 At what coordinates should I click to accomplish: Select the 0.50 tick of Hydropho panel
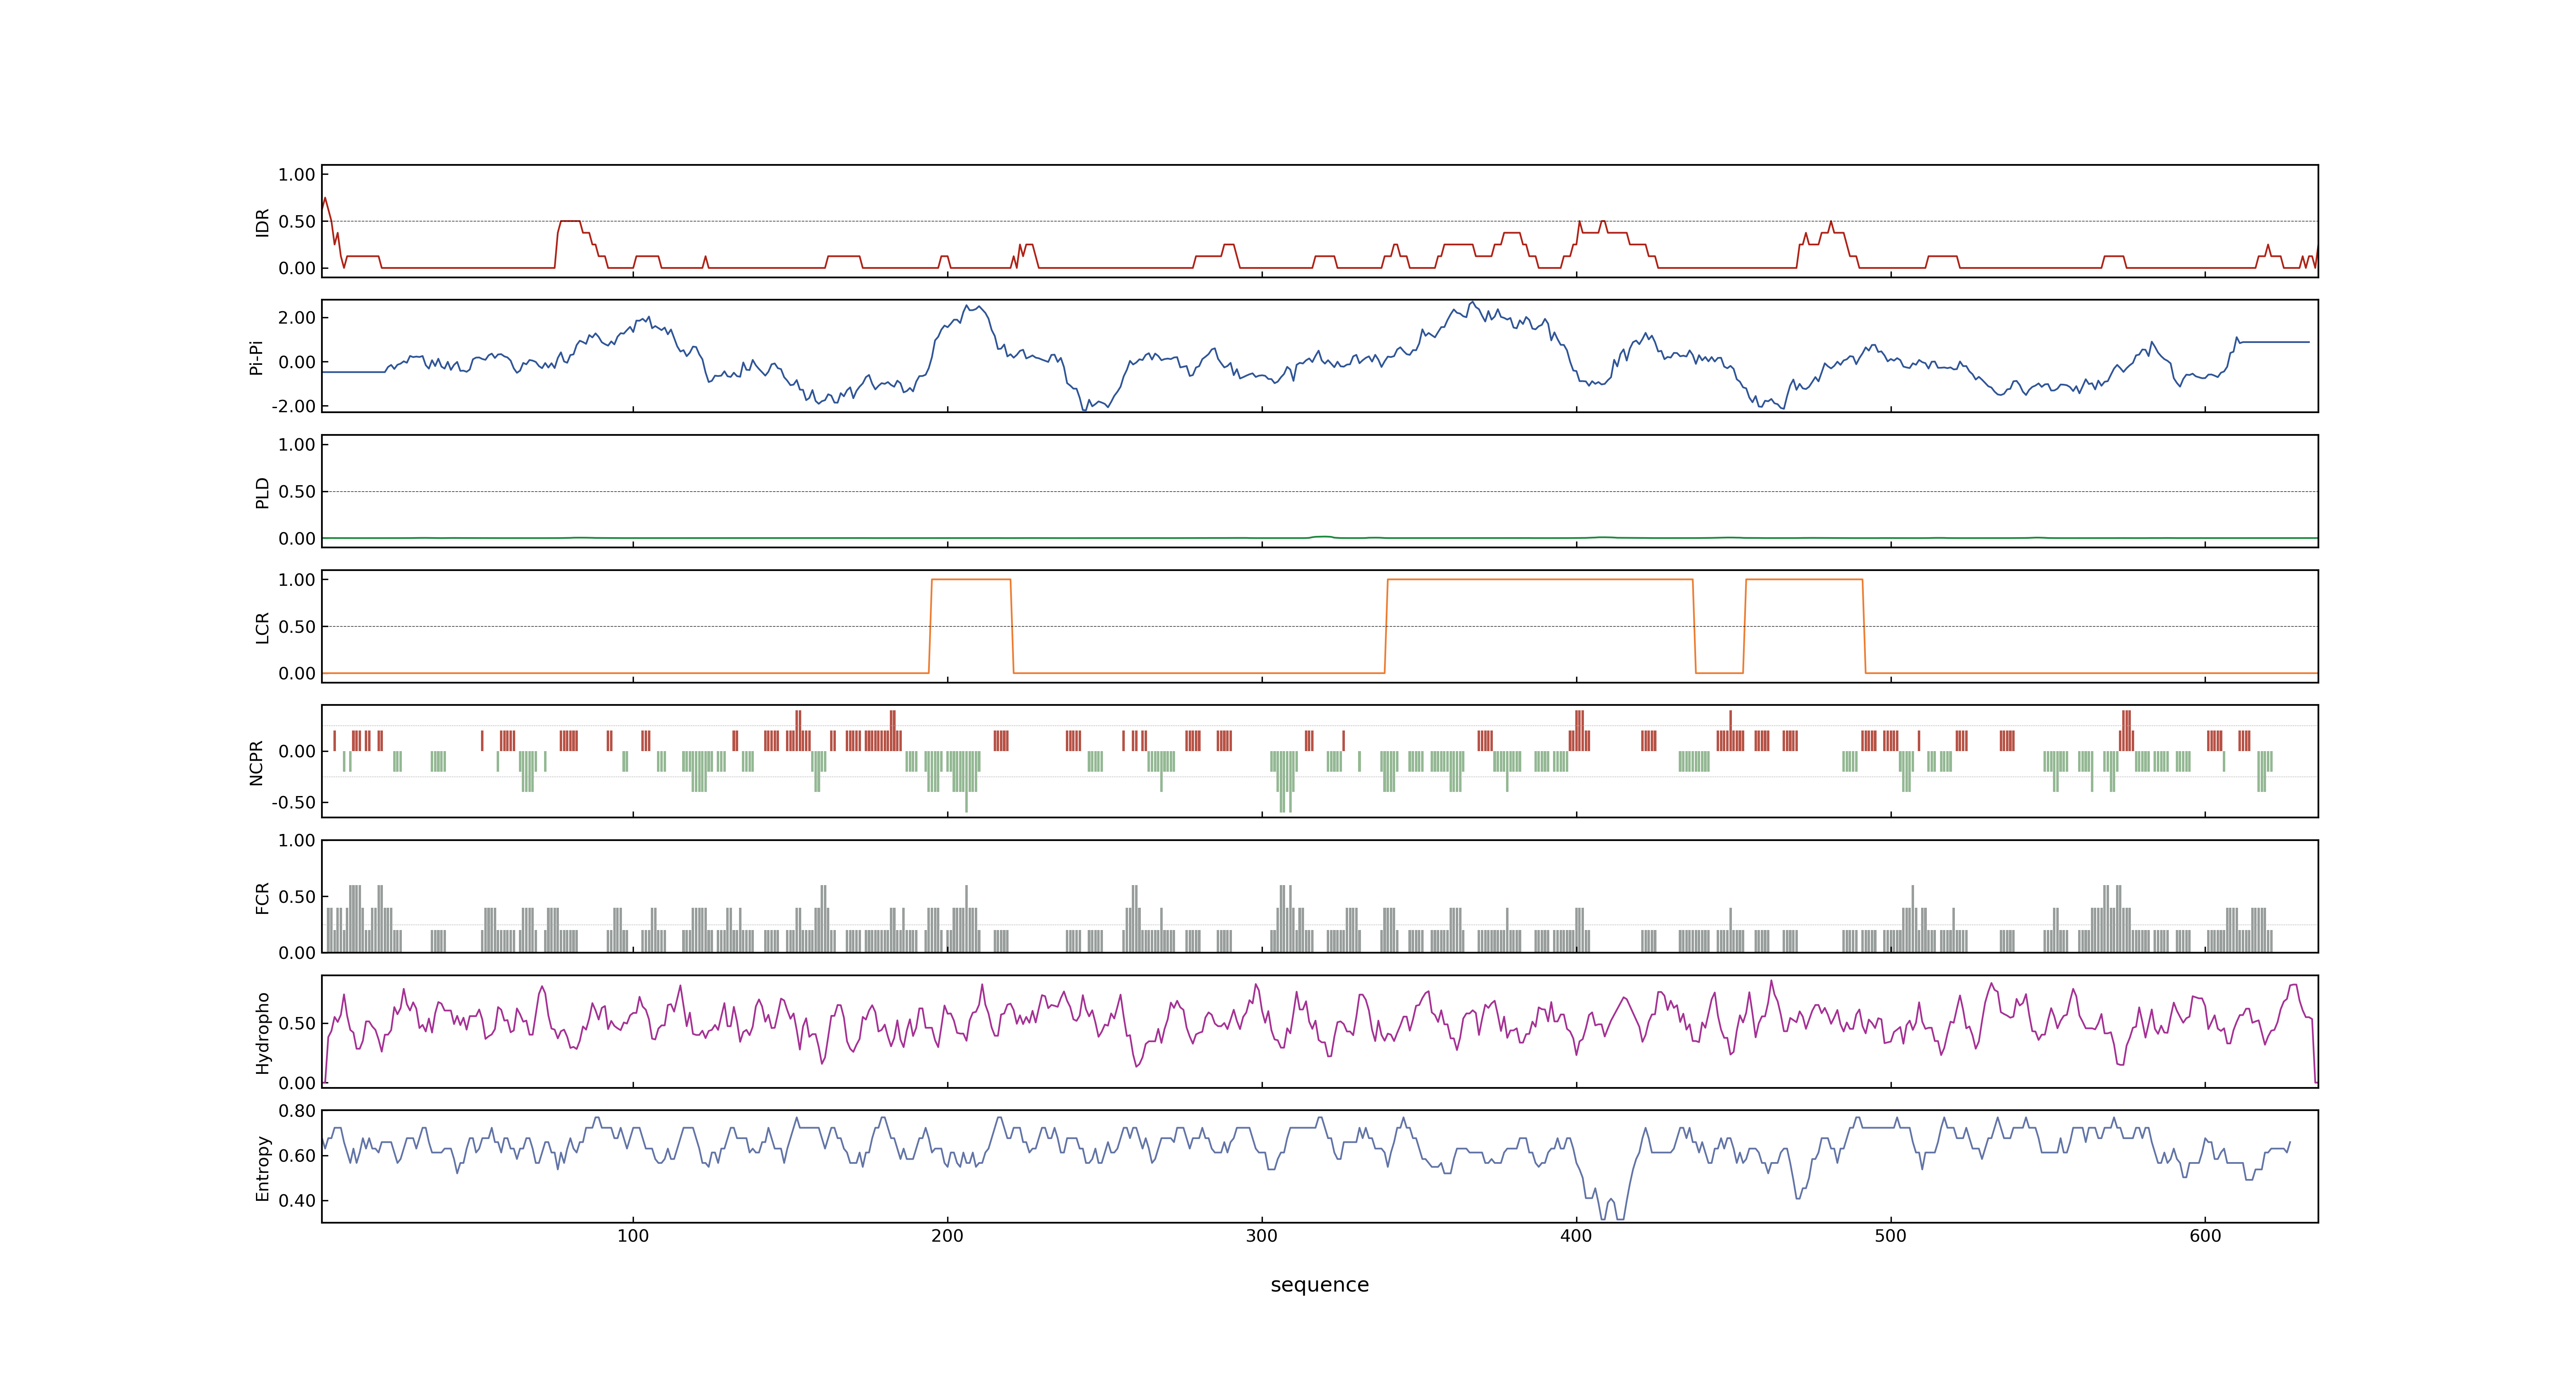pyautogui.click(x=297, y=1024)
